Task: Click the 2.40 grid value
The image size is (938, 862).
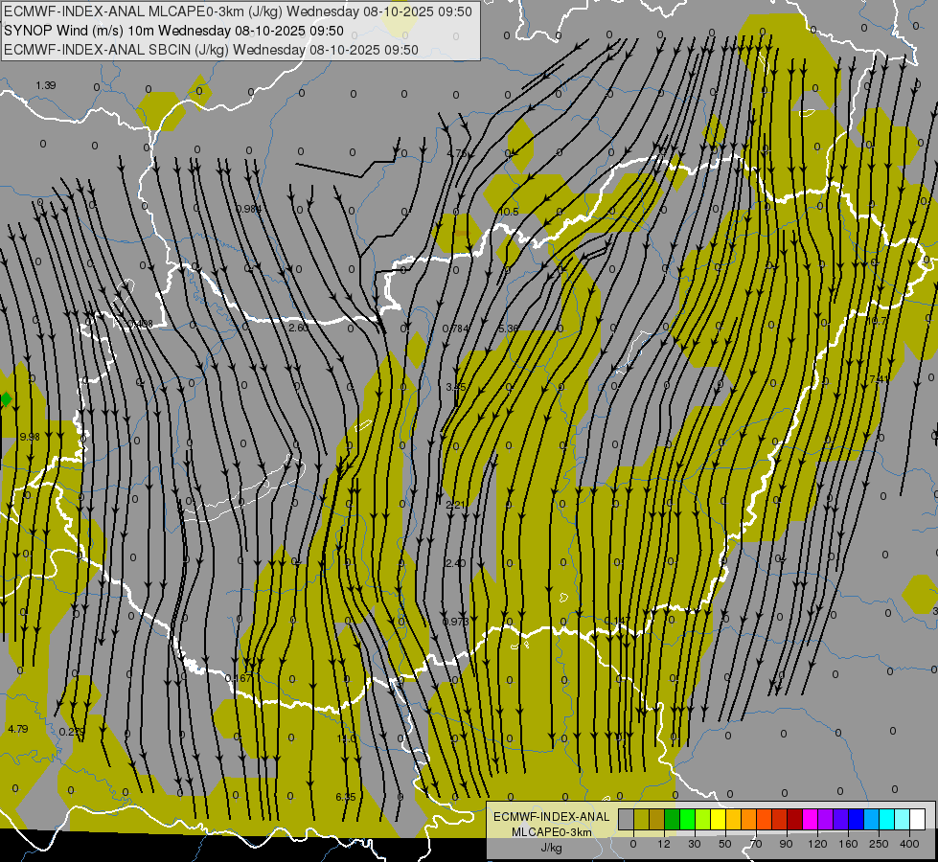Action: coord(455,563)
